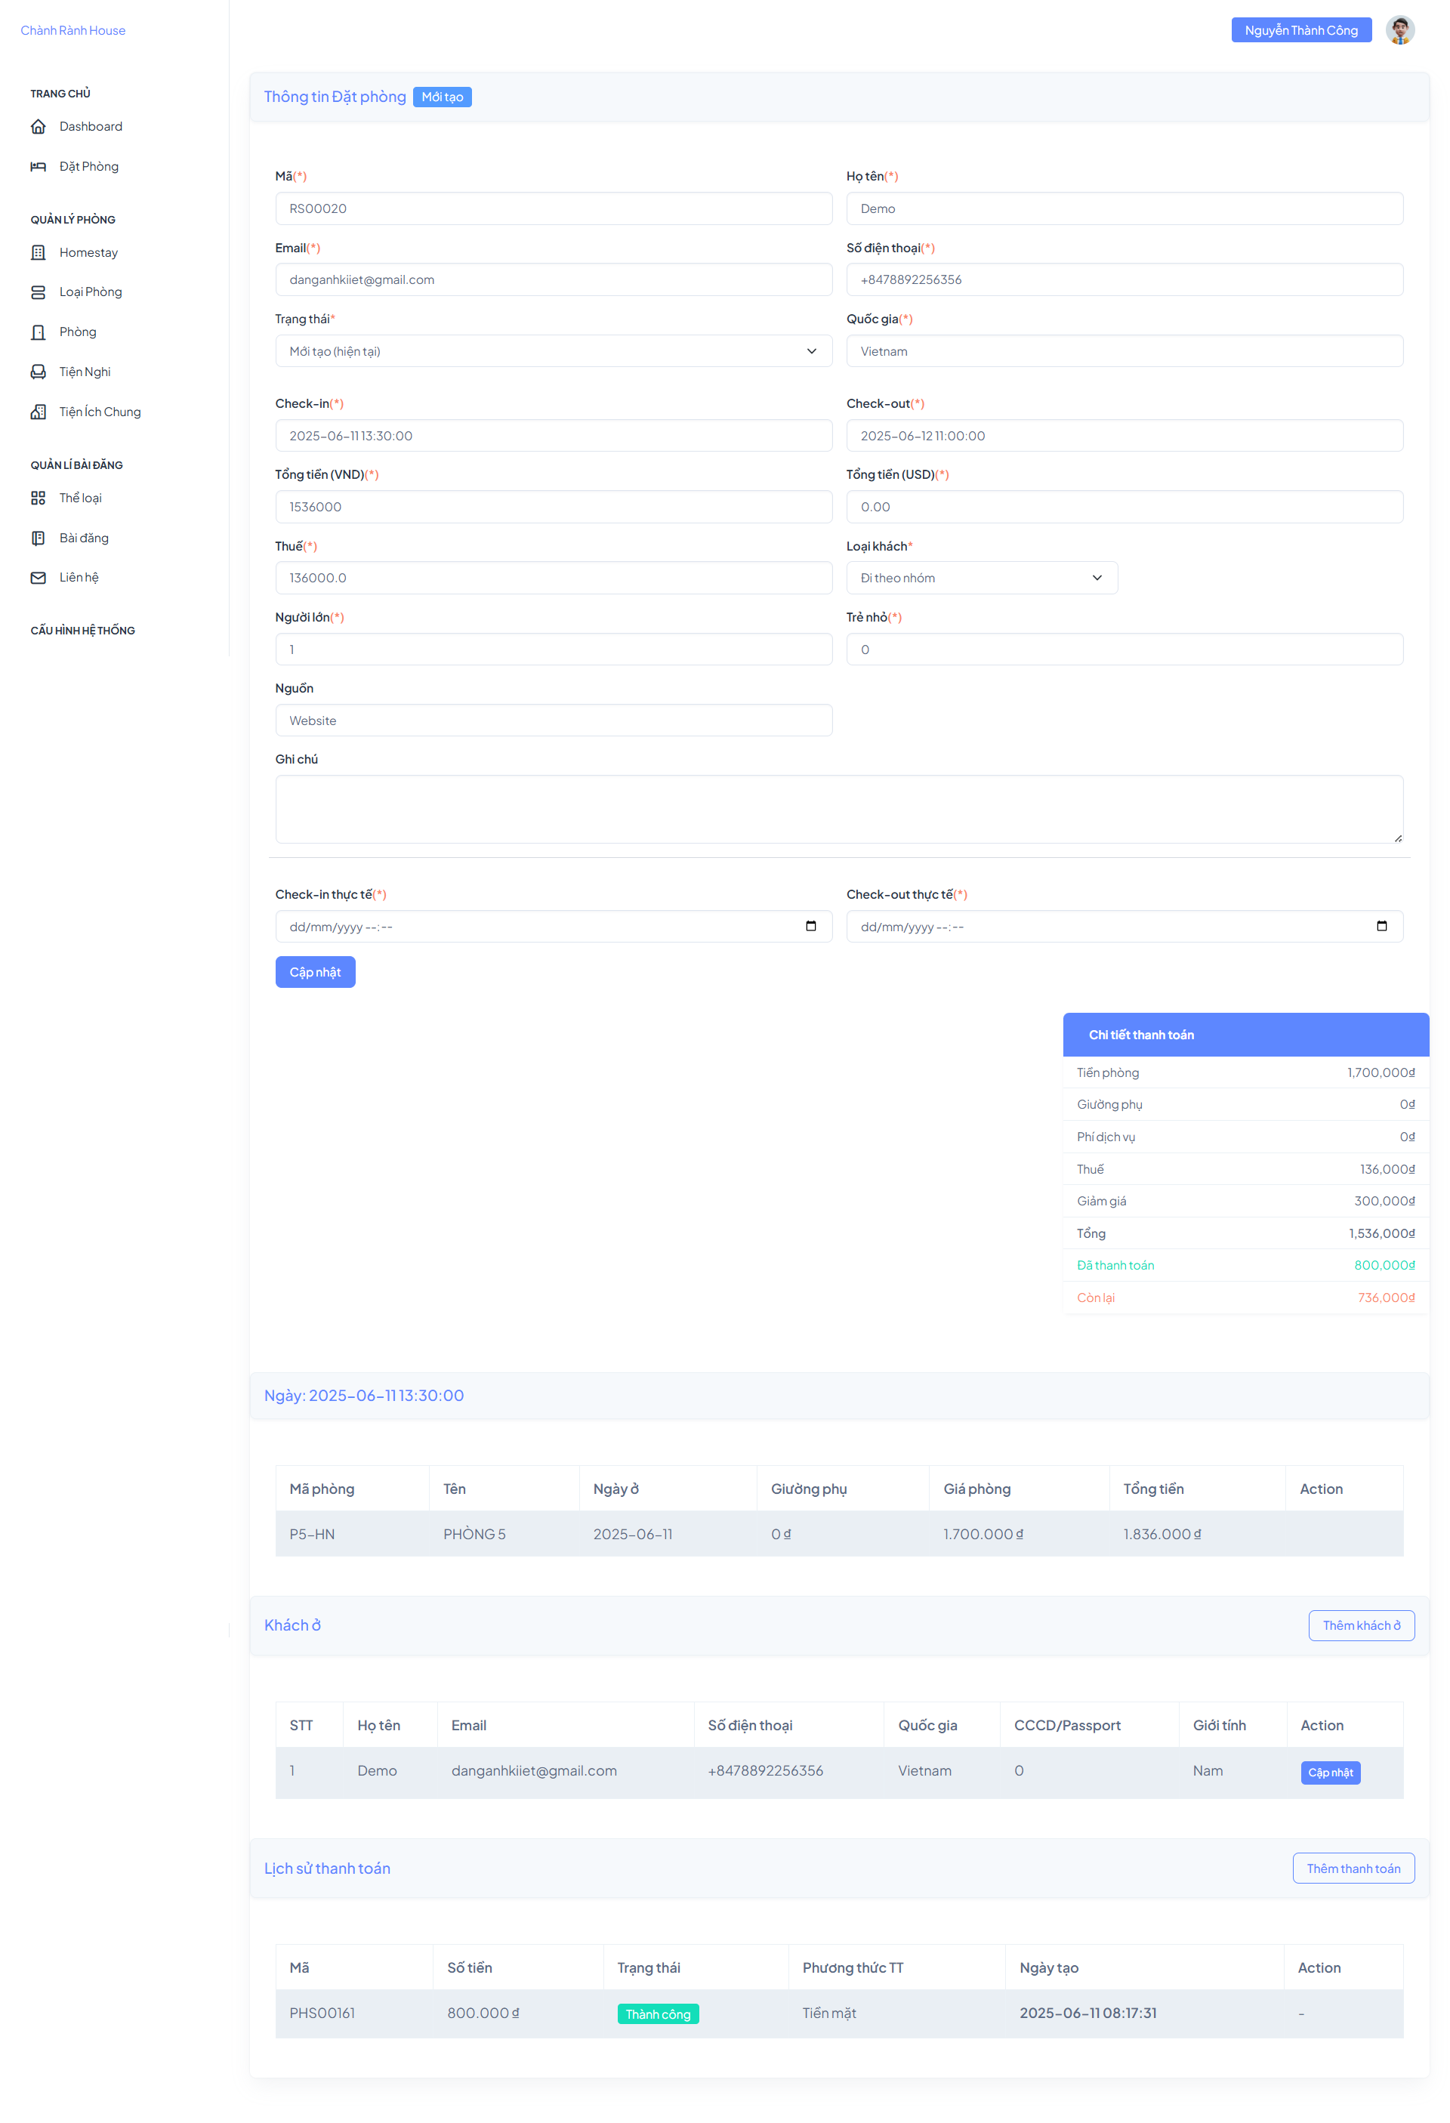Click the Phòng door icon
Screen dimensions: 1450x2123
click(39, 332)
